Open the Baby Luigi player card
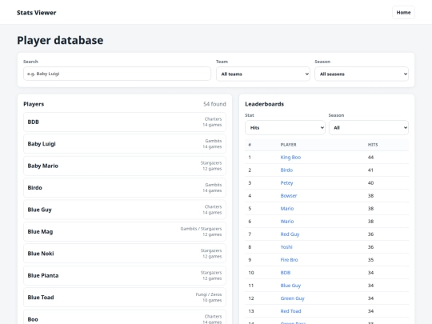 125,143
